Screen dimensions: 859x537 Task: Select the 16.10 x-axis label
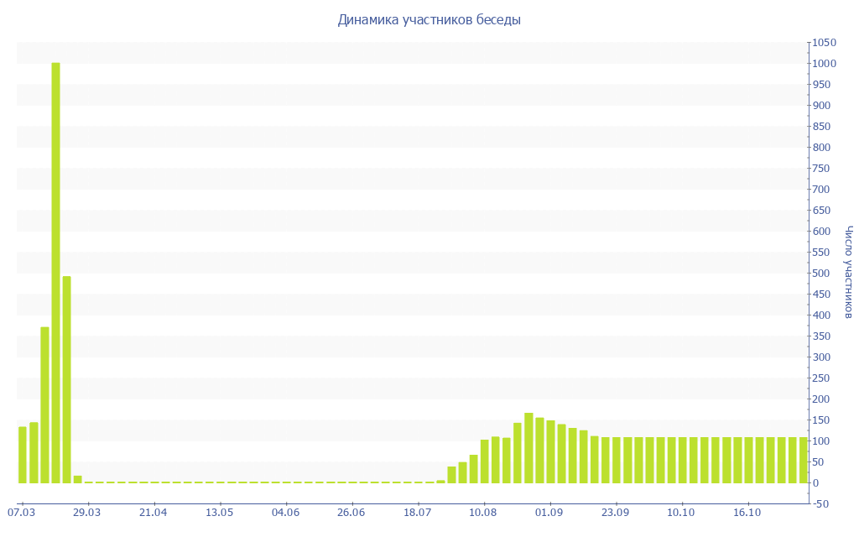click(x=747, y=512)
